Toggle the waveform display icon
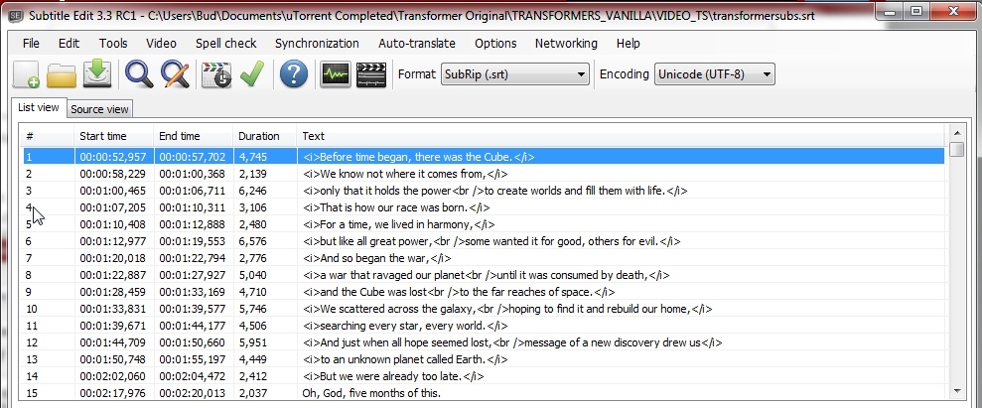The width and height of the screenshot is (982, 408). pos(335,74)
